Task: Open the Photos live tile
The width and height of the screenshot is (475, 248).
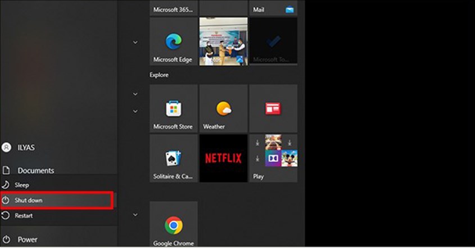Action: [224, 42]
